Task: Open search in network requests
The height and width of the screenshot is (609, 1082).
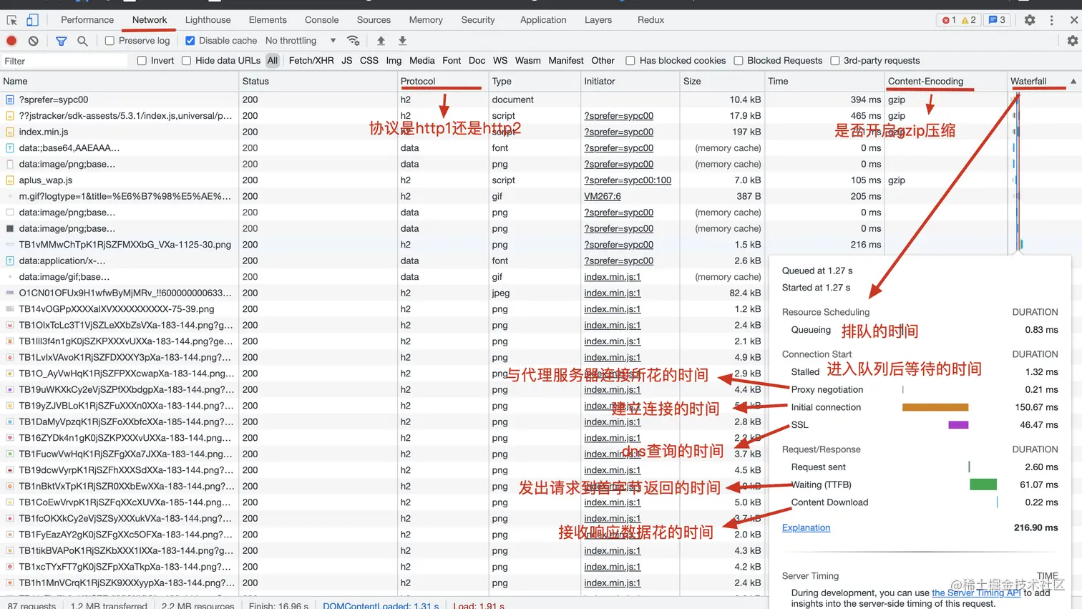Action: [x=82, y=41]
